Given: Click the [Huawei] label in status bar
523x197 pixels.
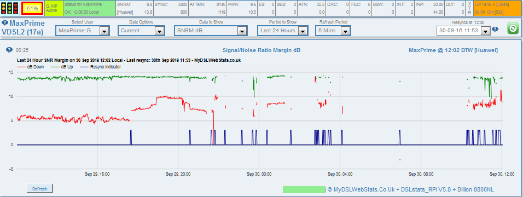Looking at the screenshot, I should pyautogui.click(x=125, y=12).
